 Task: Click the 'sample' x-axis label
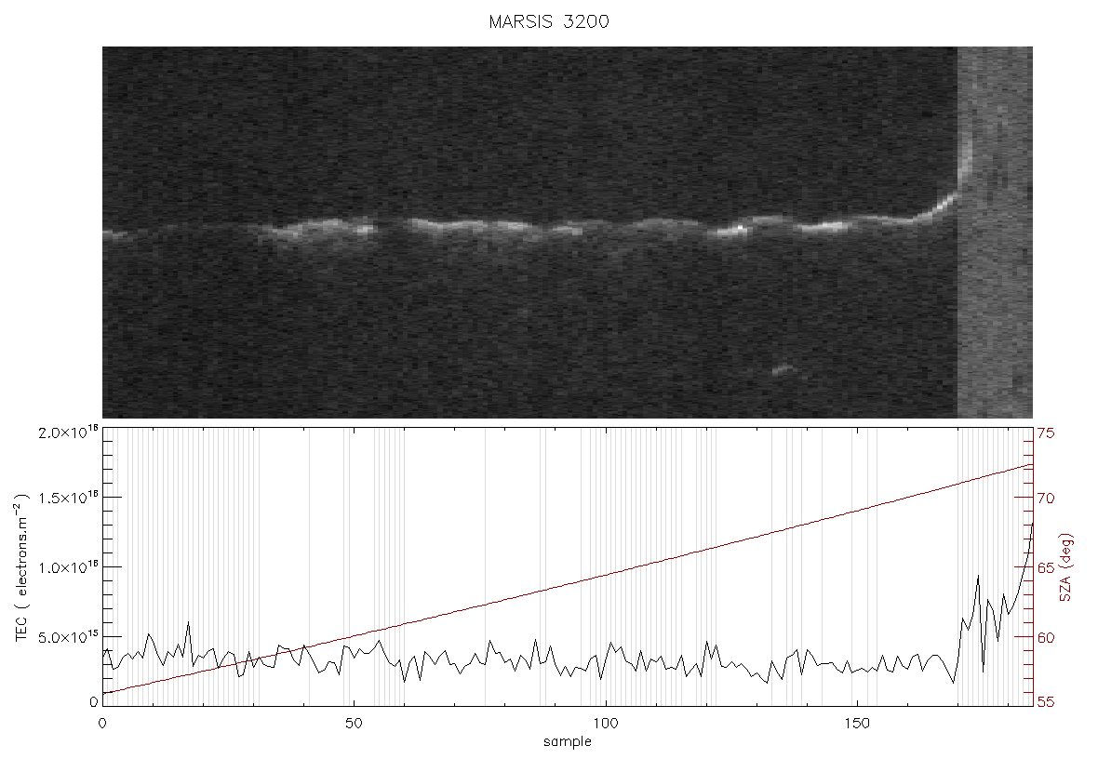coord(568,741)
